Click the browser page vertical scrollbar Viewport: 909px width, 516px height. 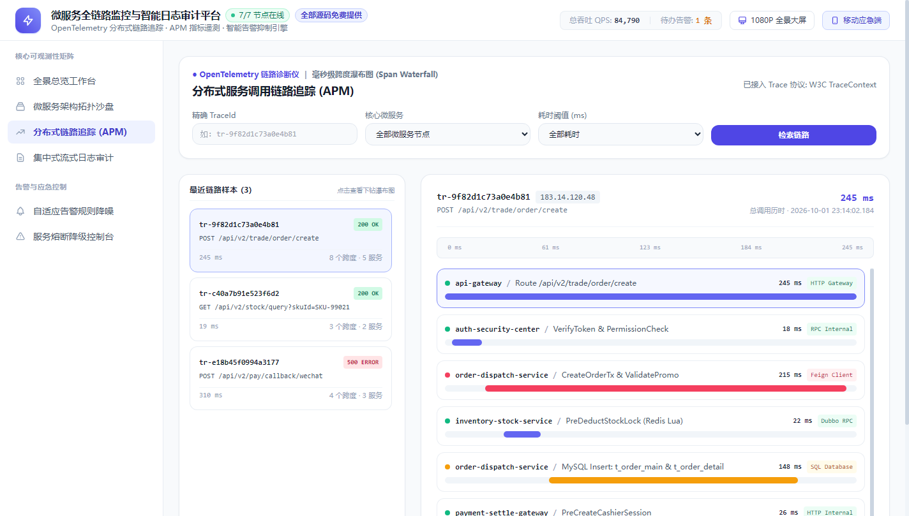tap(906, 212)
